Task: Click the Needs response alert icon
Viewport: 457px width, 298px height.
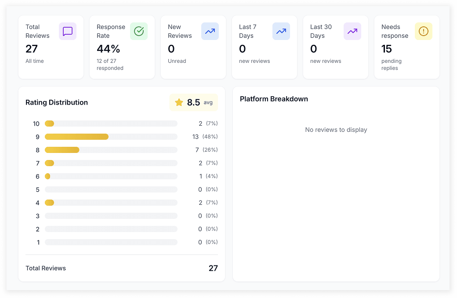Action: pyautogui.click(x=423, y=31)
